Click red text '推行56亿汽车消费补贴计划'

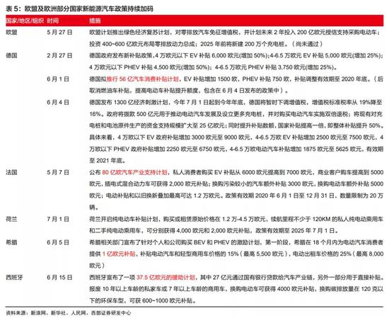pos(143,79)
